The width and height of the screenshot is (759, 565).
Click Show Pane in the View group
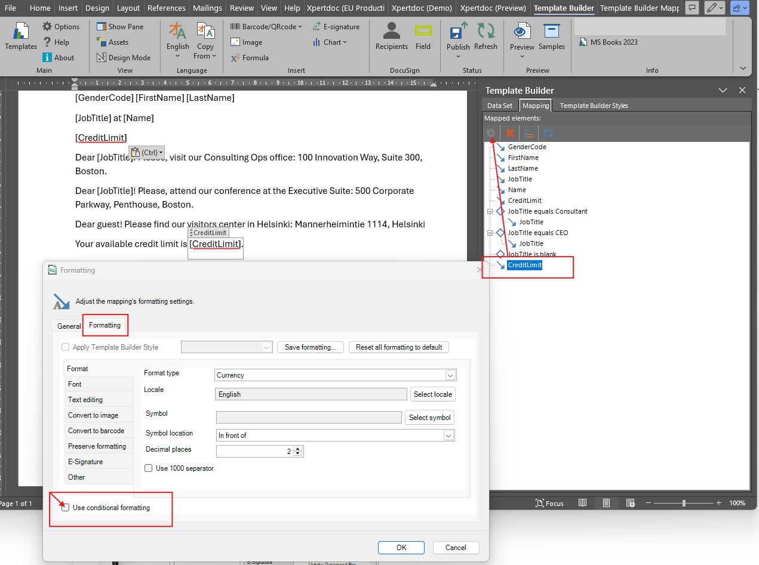120,27
